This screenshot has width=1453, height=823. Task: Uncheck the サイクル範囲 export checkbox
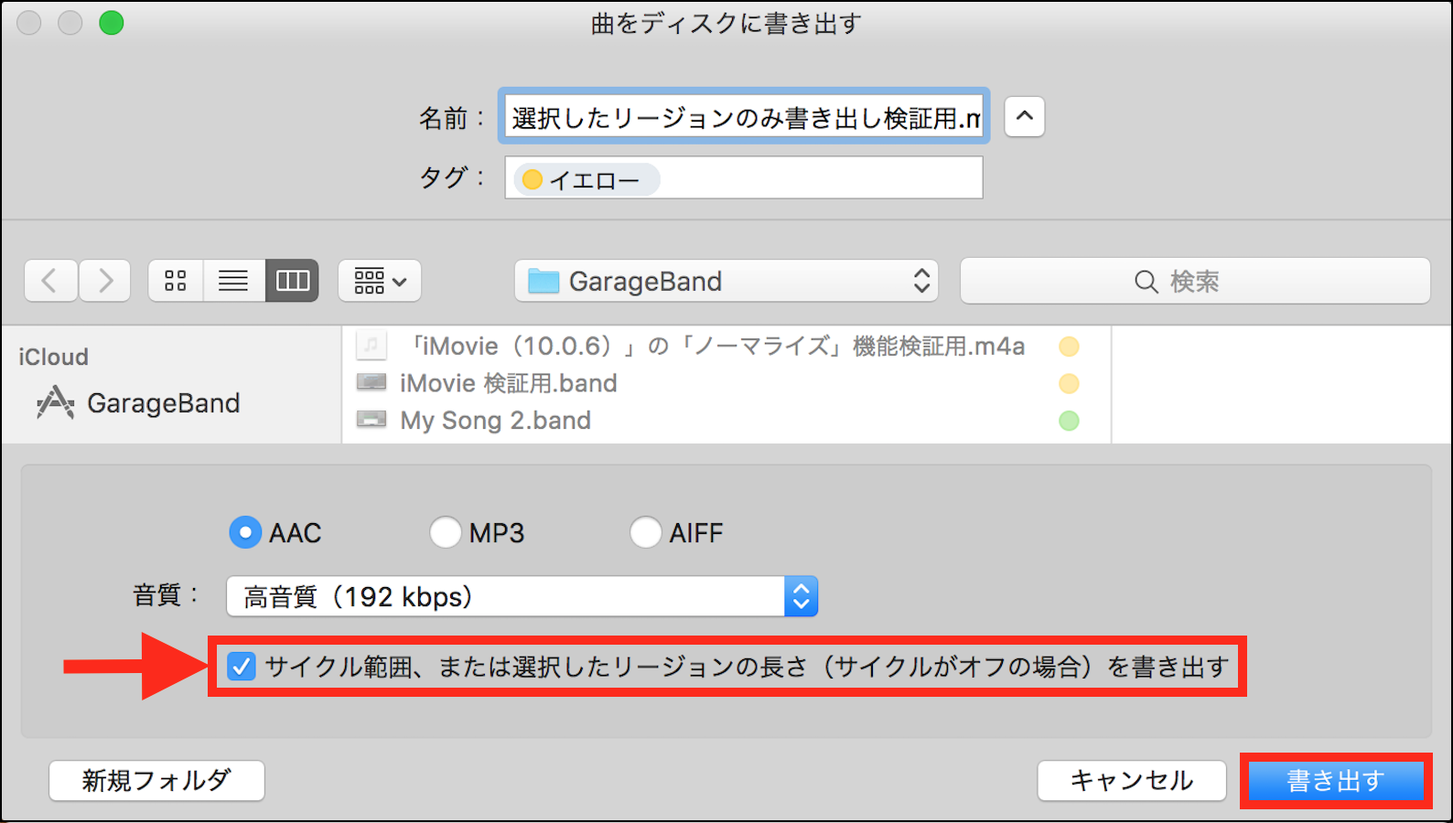242,667
